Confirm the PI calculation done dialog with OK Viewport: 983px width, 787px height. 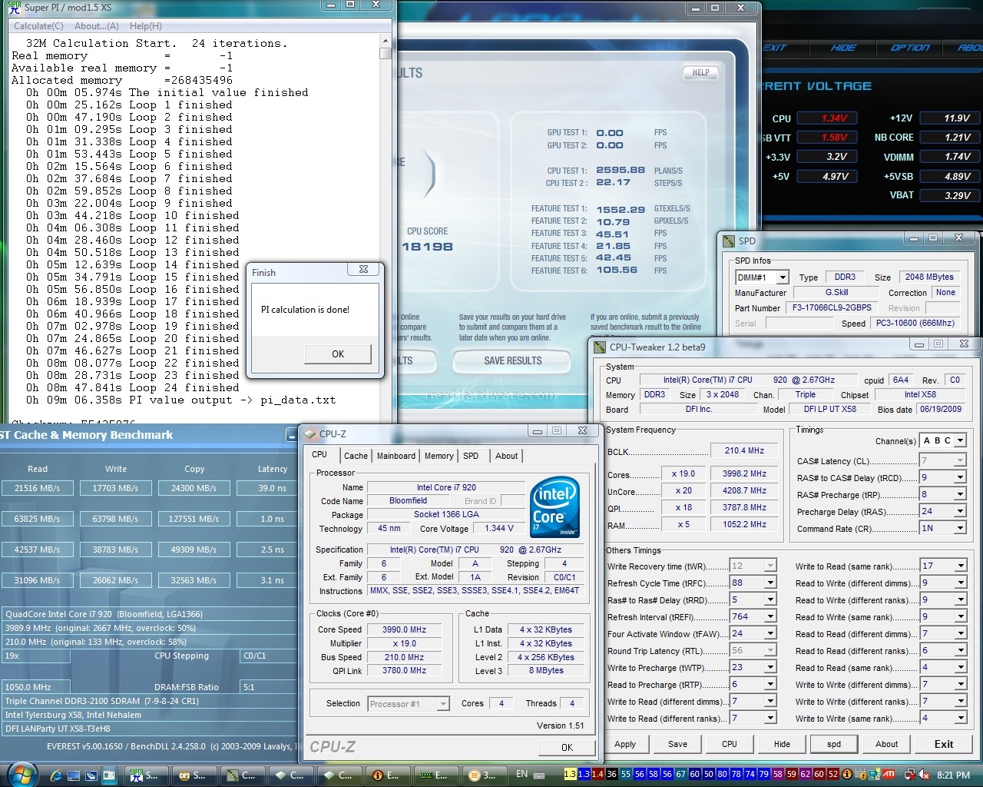(338, 354)
